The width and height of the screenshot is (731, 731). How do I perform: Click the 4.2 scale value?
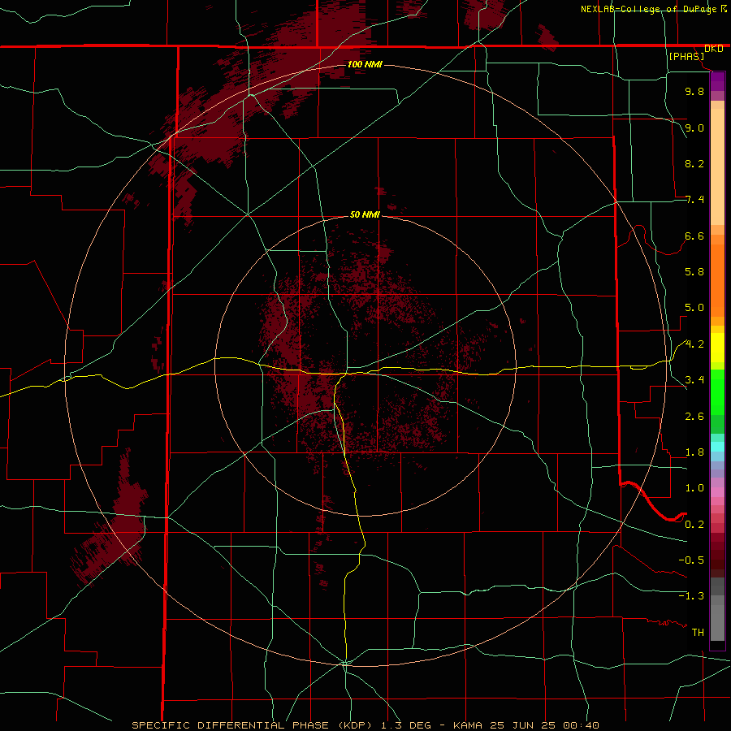[694, 344]
